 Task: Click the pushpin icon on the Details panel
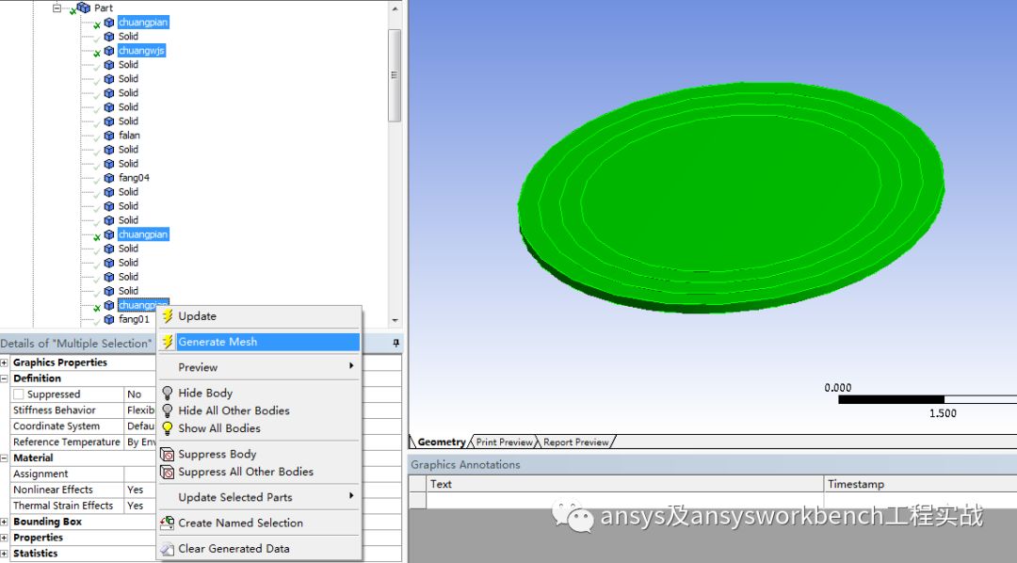click(x=395, y=342)
